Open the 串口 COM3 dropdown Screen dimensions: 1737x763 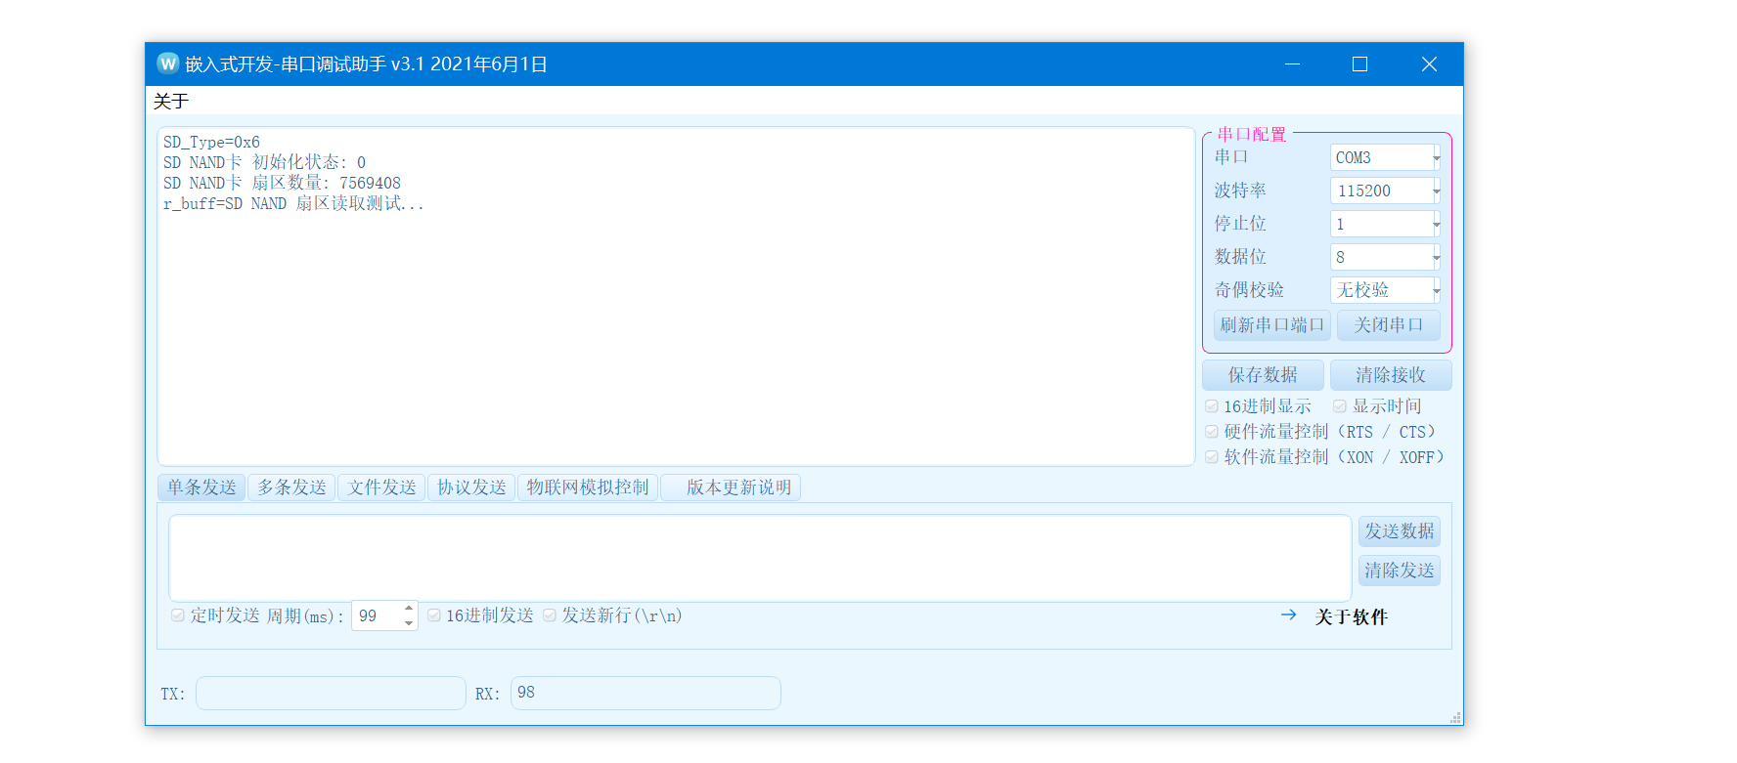pos(1385,157)
